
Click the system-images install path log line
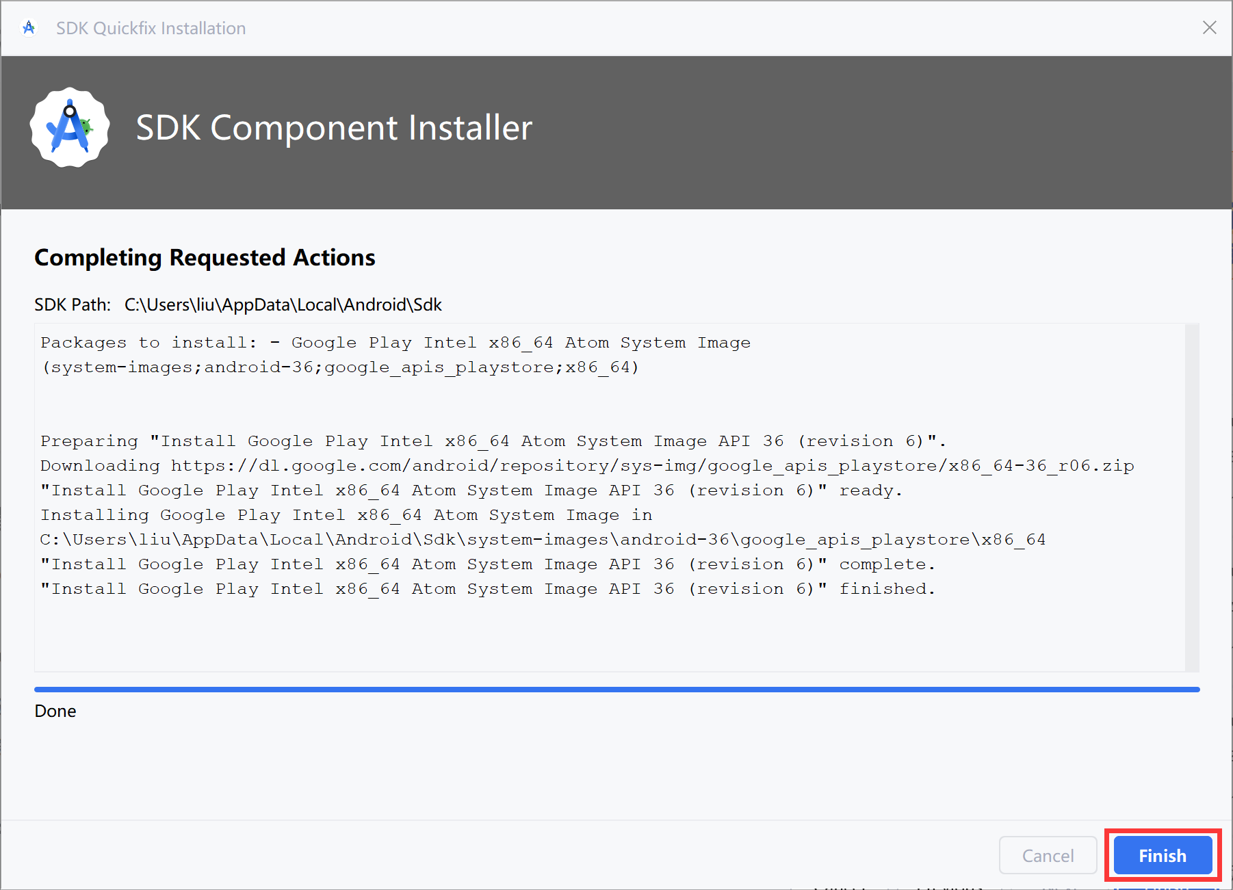[x=542, y=540]
